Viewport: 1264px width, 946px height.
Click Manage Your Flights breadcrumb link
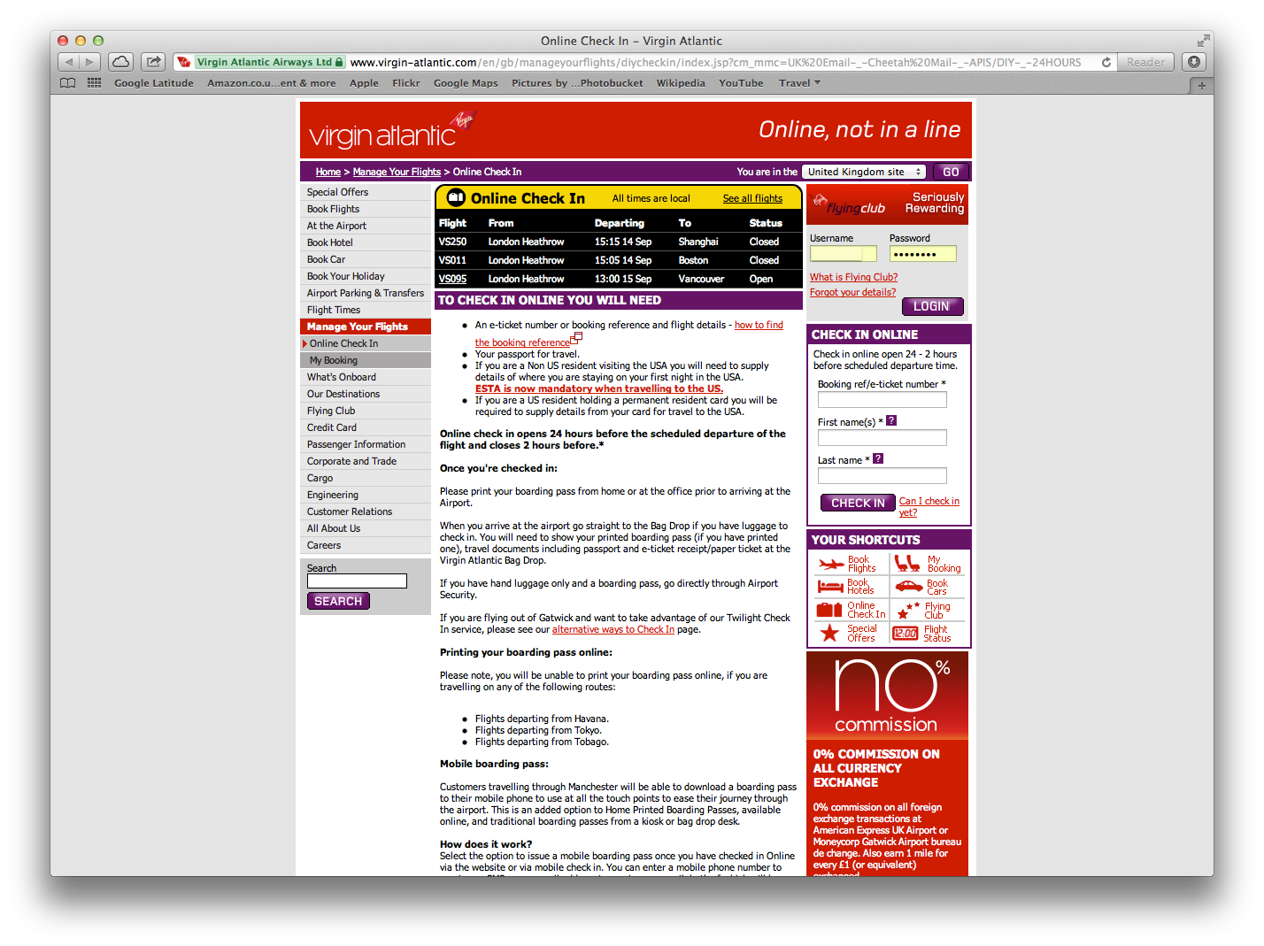point(397,172)
